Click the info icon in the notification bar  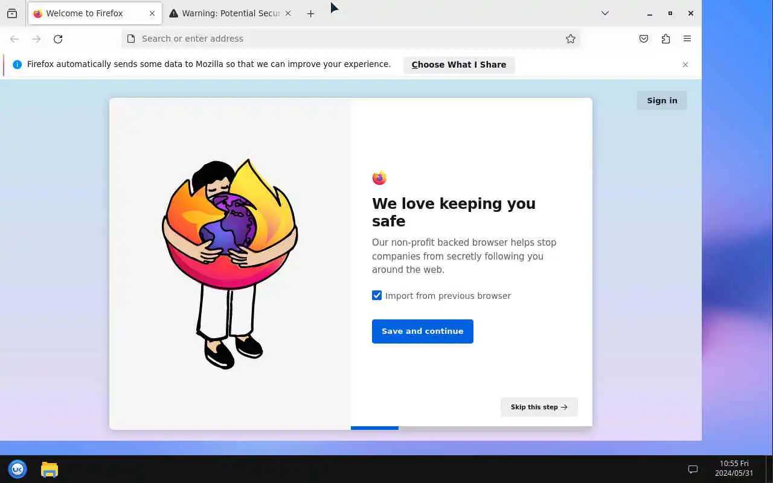click(x=17, y=65)
